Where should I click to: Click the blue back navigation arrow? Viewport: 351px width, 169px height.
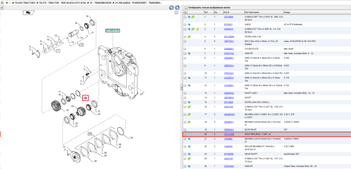(172, 8)
